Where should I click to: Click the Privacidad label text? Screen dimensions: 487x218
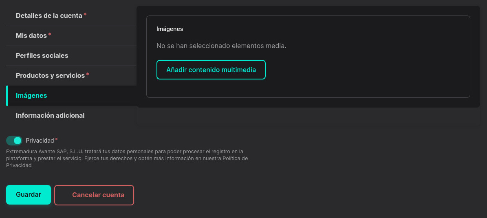coord(40,141)
